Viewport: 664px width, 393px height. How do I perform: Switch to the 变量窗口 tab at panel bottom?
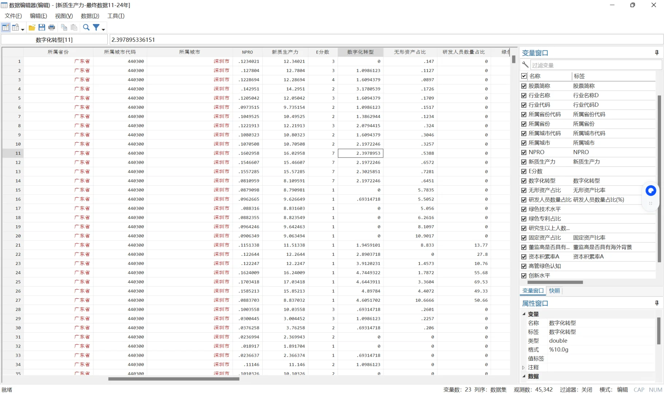click(533, 291)
